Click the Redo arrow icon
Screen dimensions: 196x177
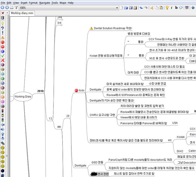click(146, 8)
